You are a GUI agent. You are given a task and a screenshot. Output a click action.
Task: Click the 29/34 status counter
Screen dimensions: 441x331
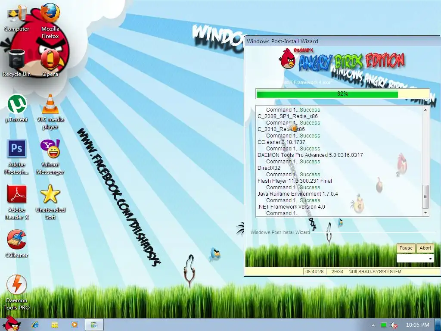pos(337,272)
